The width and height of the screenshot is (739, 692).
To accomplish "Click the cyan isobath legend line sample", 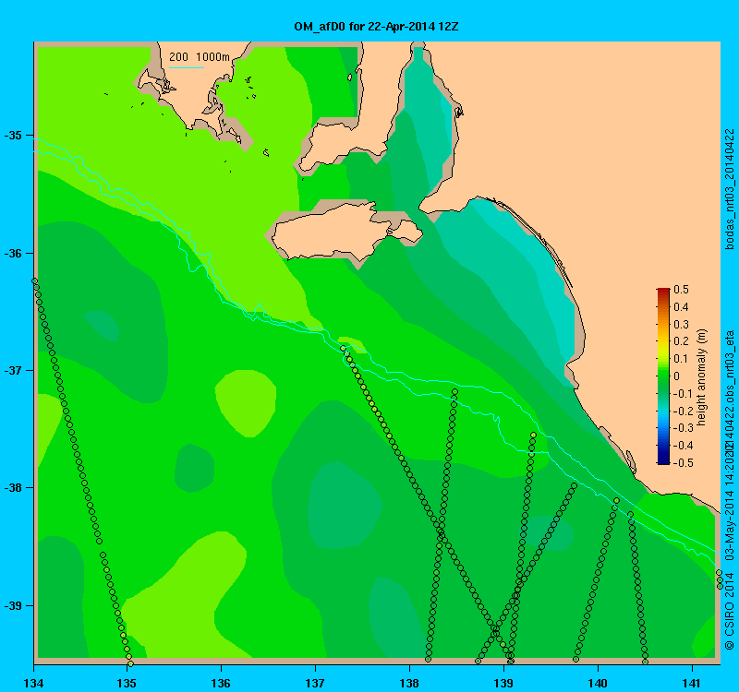I will coord(187,67).
